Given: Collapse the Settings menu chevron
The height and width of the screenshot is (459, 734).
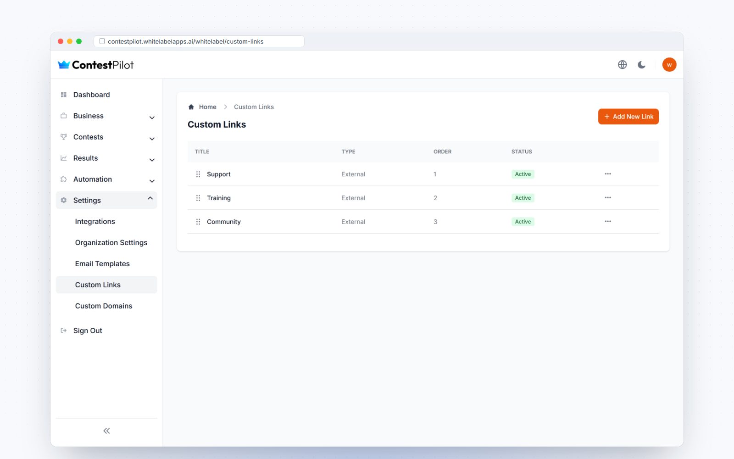Looking at the screenshot, I should (x=150, y=198).
